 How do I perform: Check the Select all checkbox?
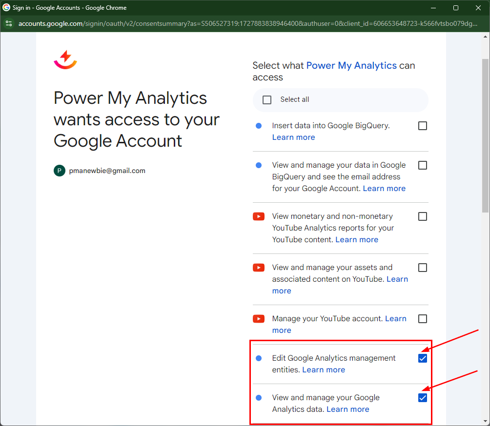[267, 100]
